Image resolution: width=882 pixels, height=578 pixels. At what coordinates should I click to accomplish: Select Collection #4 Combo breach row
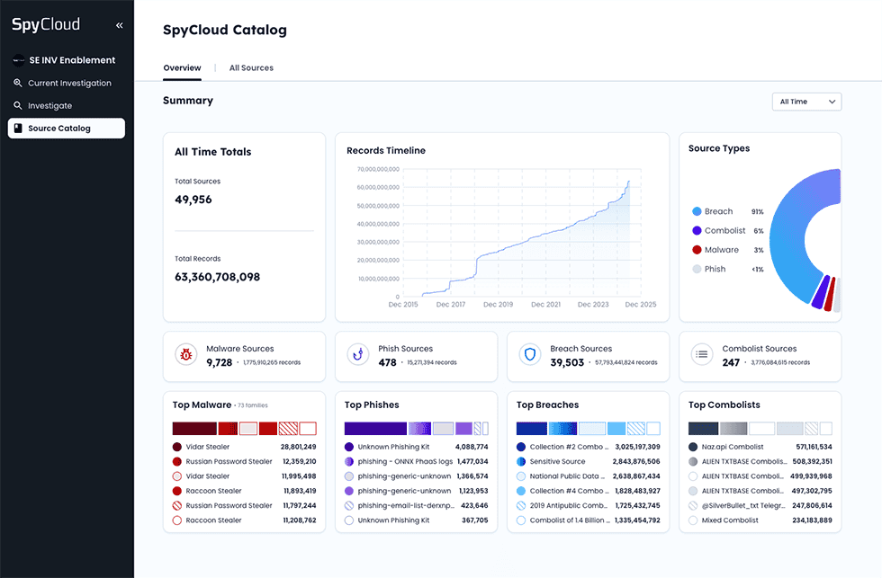pos(589,491)
